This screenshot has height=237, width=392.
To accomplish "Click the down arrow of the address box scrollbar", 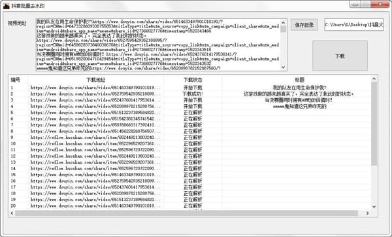I will 284,67.
